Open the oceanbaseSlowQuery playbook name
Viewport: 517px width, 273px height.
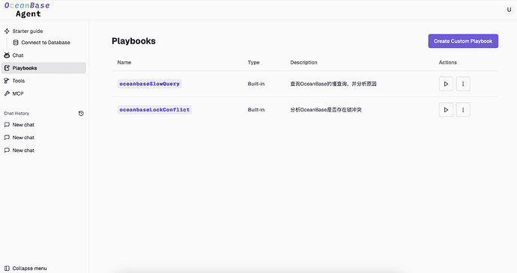tap(149, 84)
